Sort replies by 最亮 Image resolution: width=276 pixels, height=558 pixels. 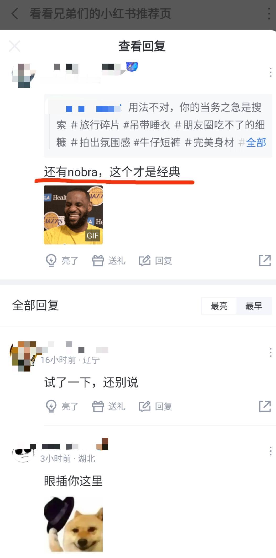219,306
